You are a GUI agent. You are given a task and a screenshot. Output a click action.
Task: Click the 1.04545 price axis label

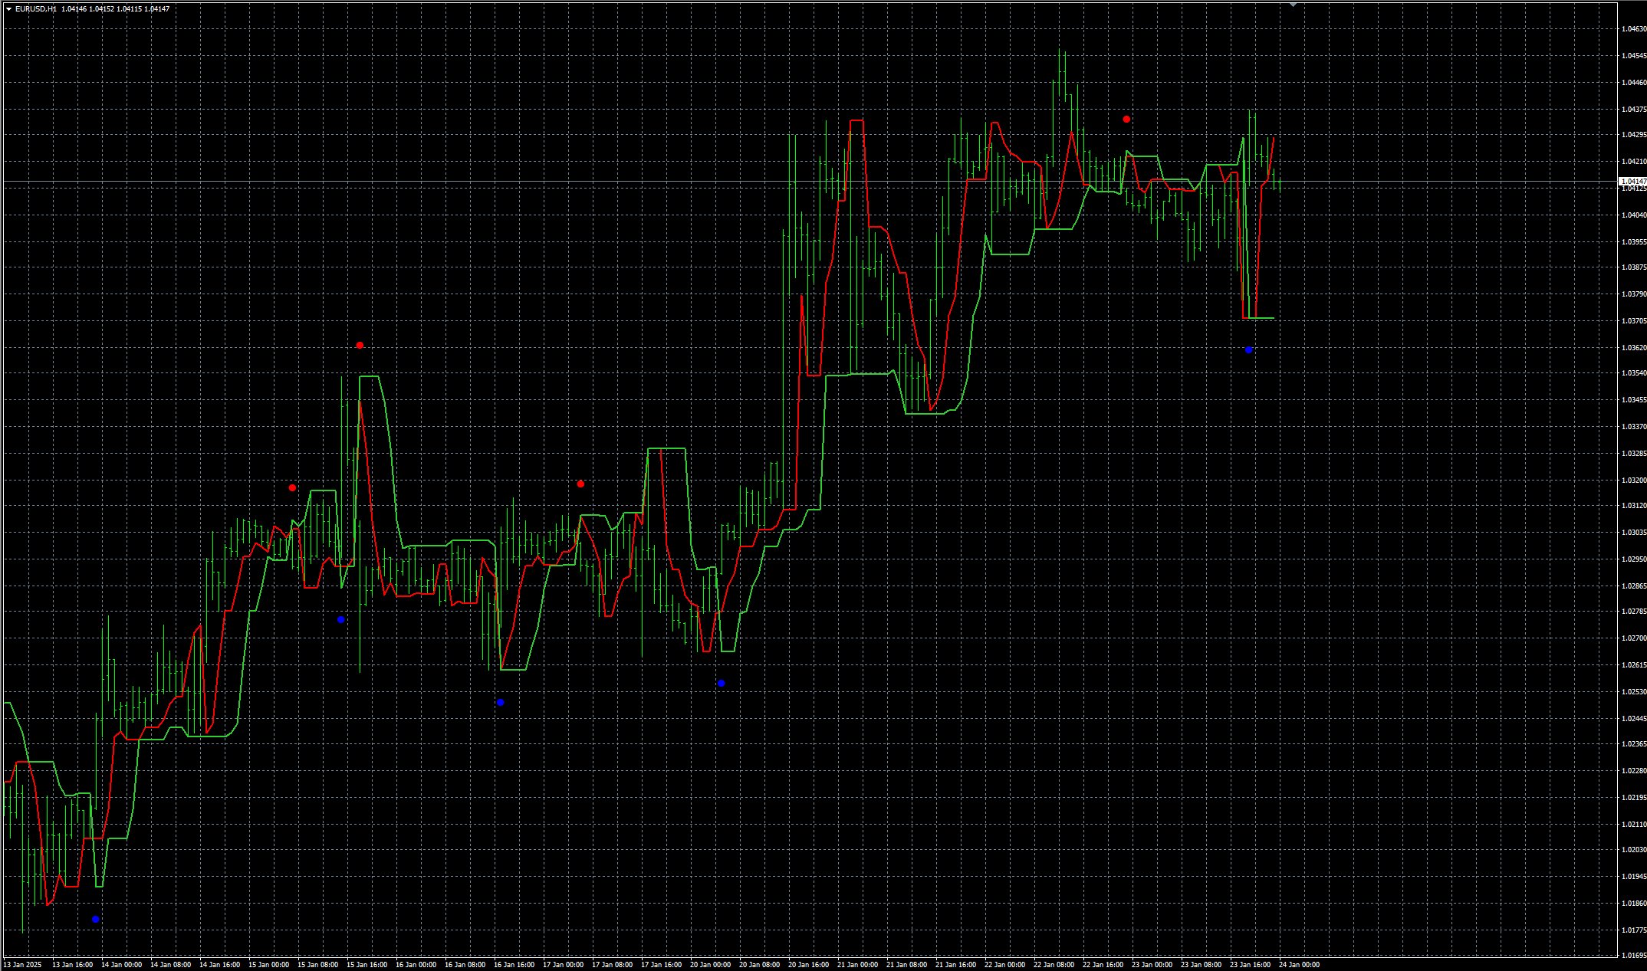(x=1633, y=56)
